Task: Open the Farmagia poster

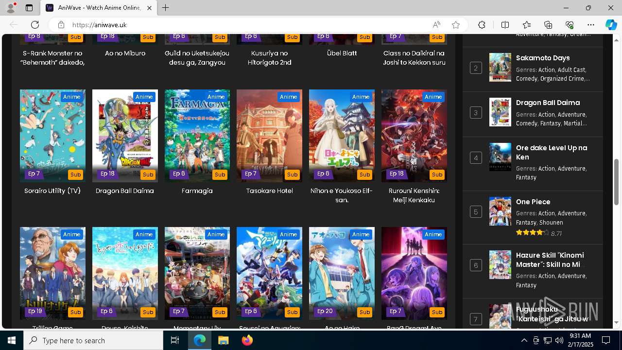Action: pyautogui.click(x=197, y=136)
